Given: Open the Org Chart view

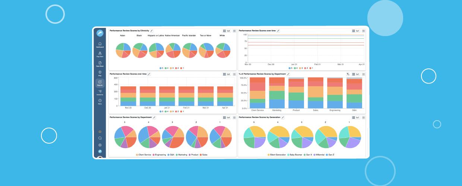Looking at the screenshot, I should click(x=100, y=54).
